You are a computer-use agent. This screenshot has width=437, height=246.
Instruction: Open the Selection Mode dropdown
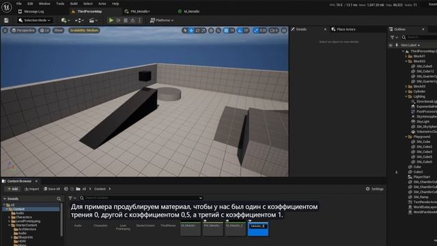pos(35,20)
